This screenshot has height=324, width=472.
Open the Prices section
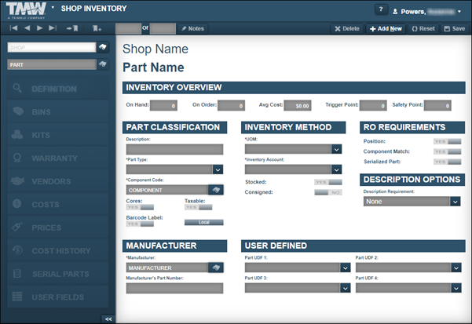coord(58,228)
